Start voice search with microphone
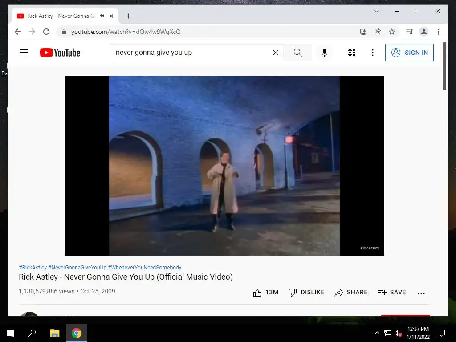This screenshot has height=342, width=456. tap(325, 53)
